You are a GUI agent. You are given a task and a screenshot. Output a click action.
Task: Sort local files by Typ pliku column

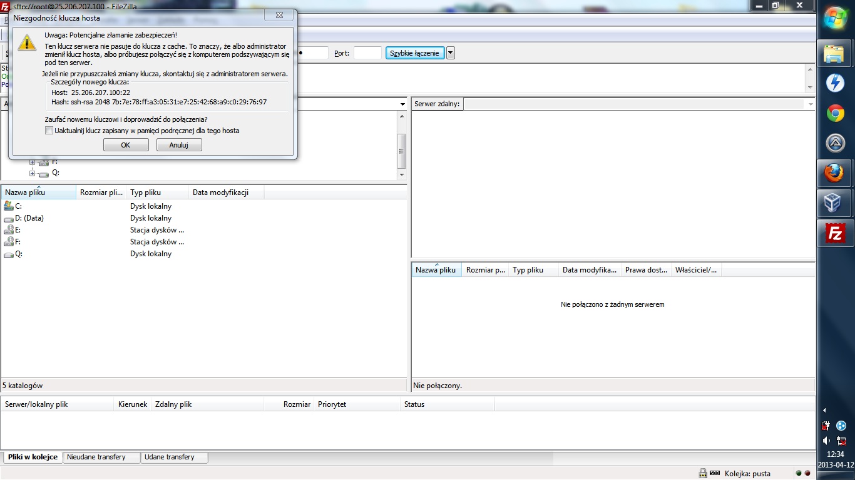[158, 192]
